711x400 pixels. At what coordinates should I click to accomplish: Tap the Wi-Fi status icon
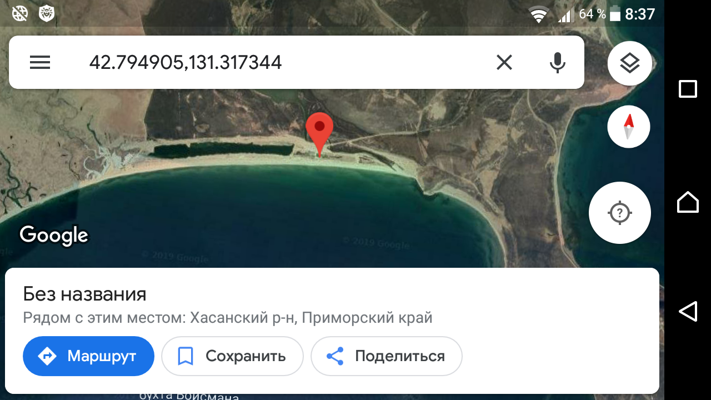(538, 15)
